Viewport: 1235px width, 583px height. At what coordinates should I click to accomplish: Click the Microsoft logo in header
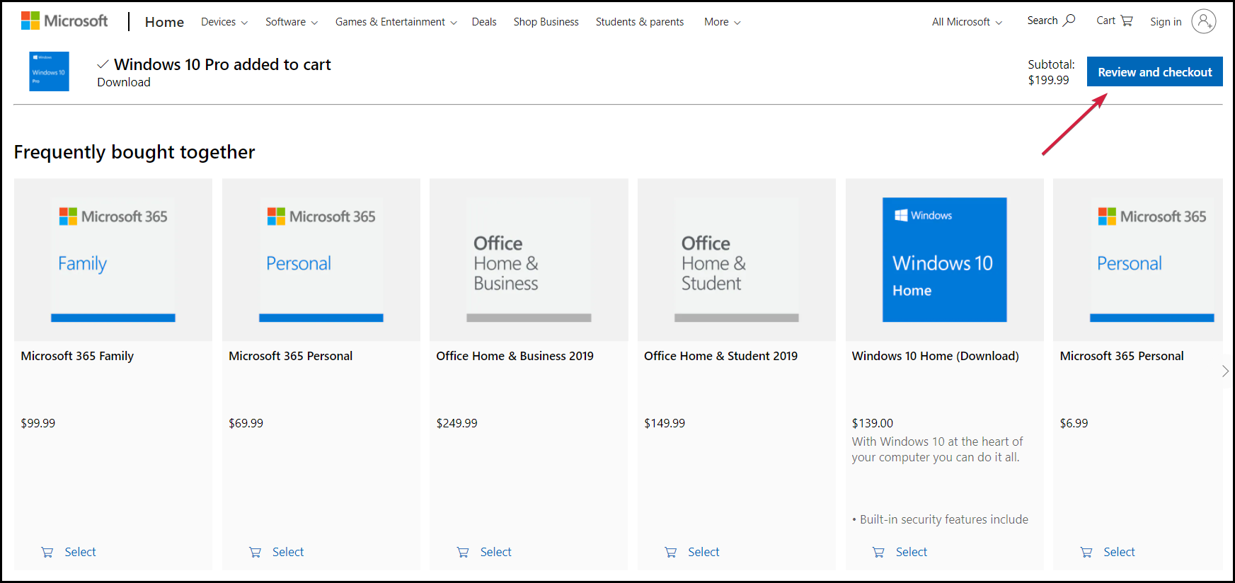point(64,21)
